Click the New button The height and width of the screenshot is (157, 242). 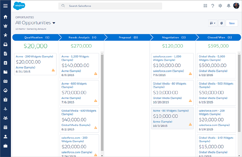(x=232, y=23)
